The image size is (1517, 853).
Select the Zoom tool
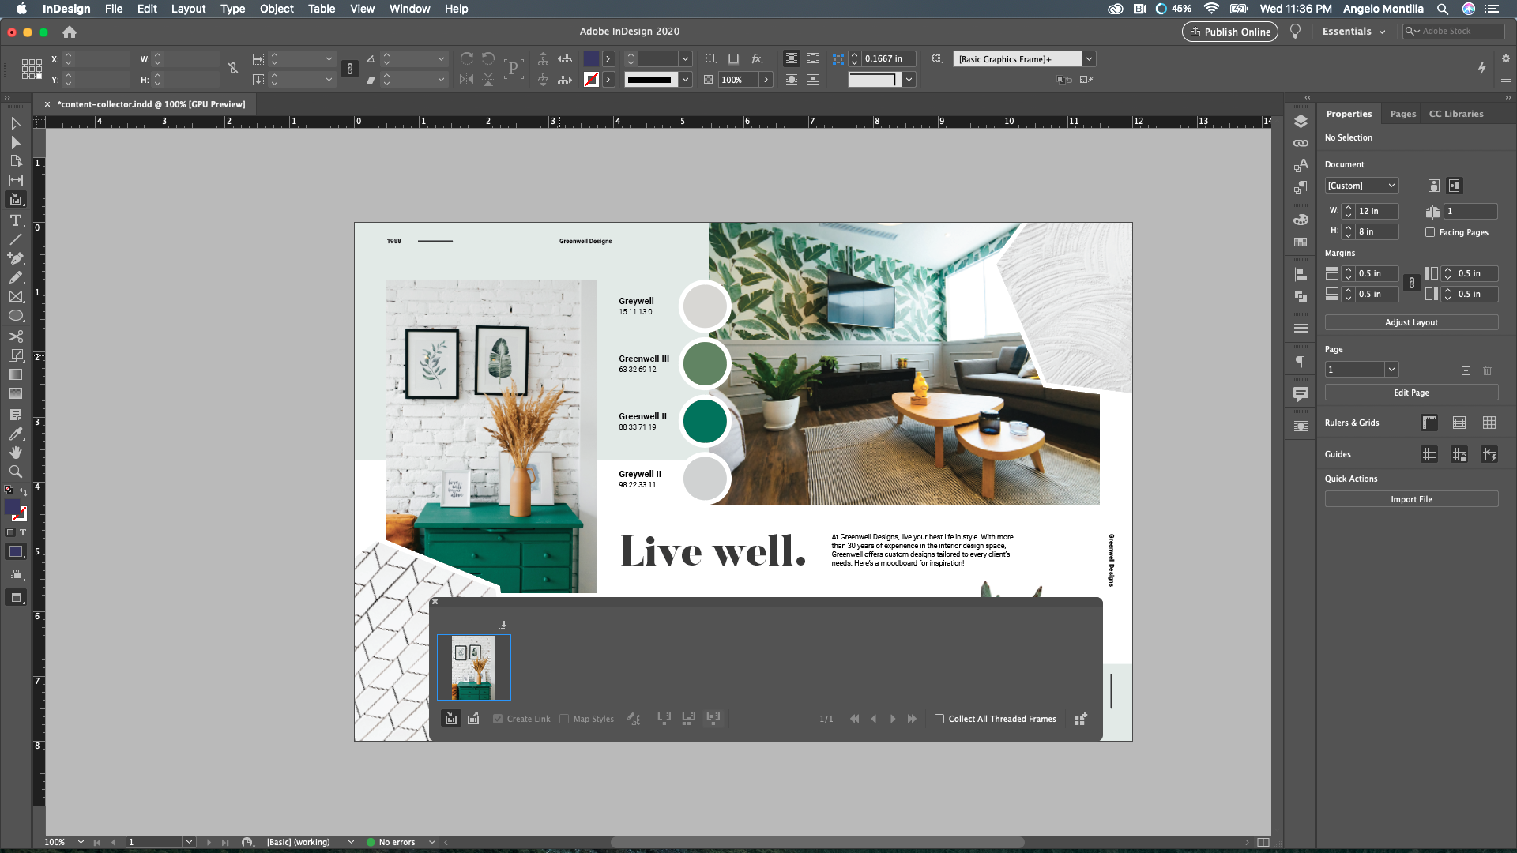[16, 471]
